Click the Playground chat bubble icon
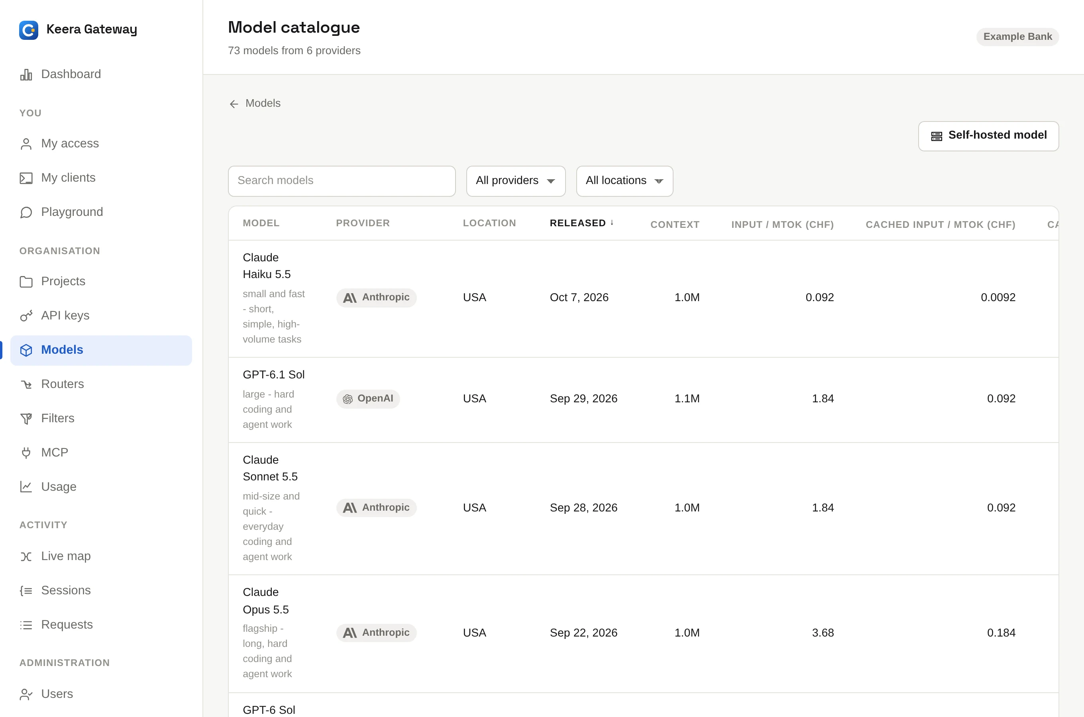Image resolution: width=1084 pixels, height=717 pixels. 26,212
